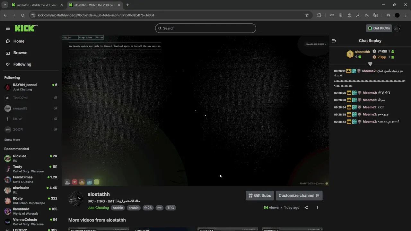Open user profile avatar menu
The width and height of the screenshot is (411, 231).
click(398, 28)
